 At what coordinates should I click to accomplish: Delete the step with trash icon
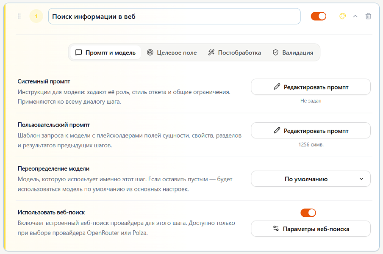(368, 16)
